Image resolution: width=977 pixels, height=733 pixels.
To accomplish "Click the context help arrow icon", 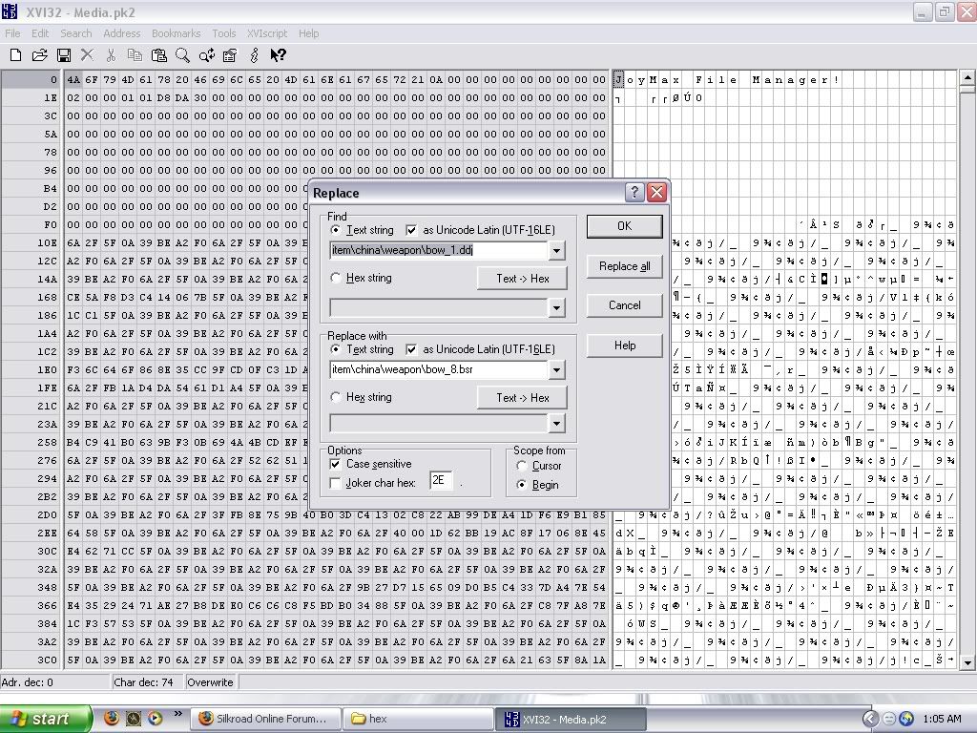I will coord(278,55).
